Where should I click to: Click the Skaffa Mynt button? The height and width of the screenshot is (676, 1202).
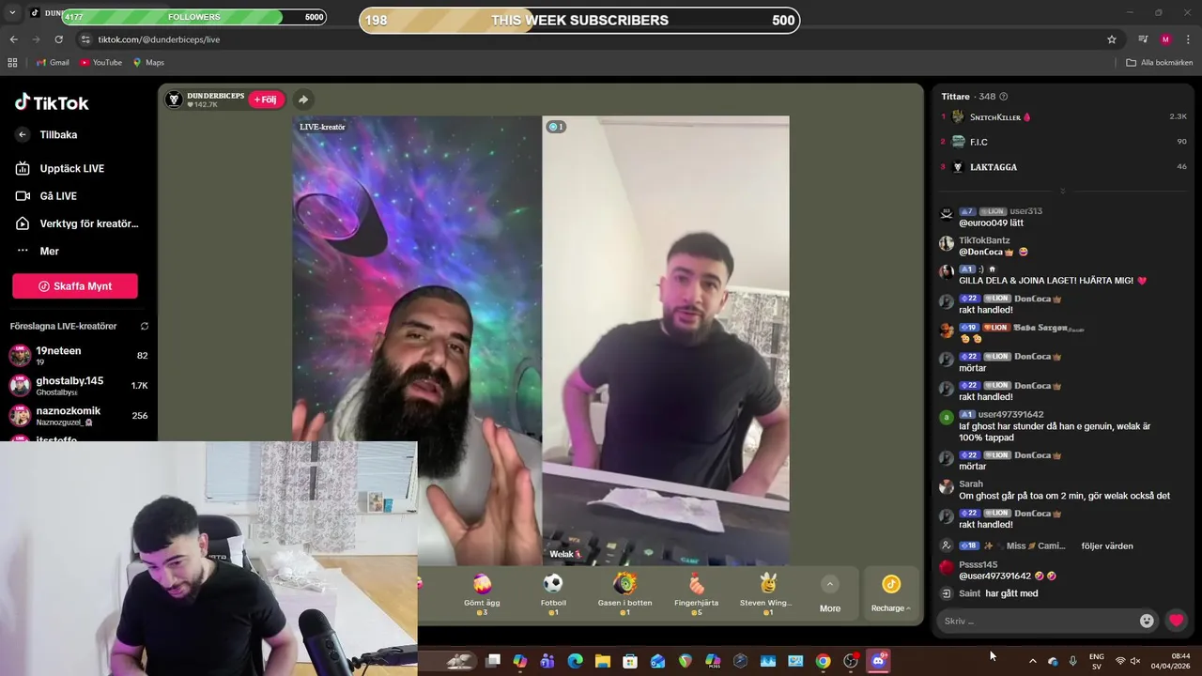tap(75, 286)
